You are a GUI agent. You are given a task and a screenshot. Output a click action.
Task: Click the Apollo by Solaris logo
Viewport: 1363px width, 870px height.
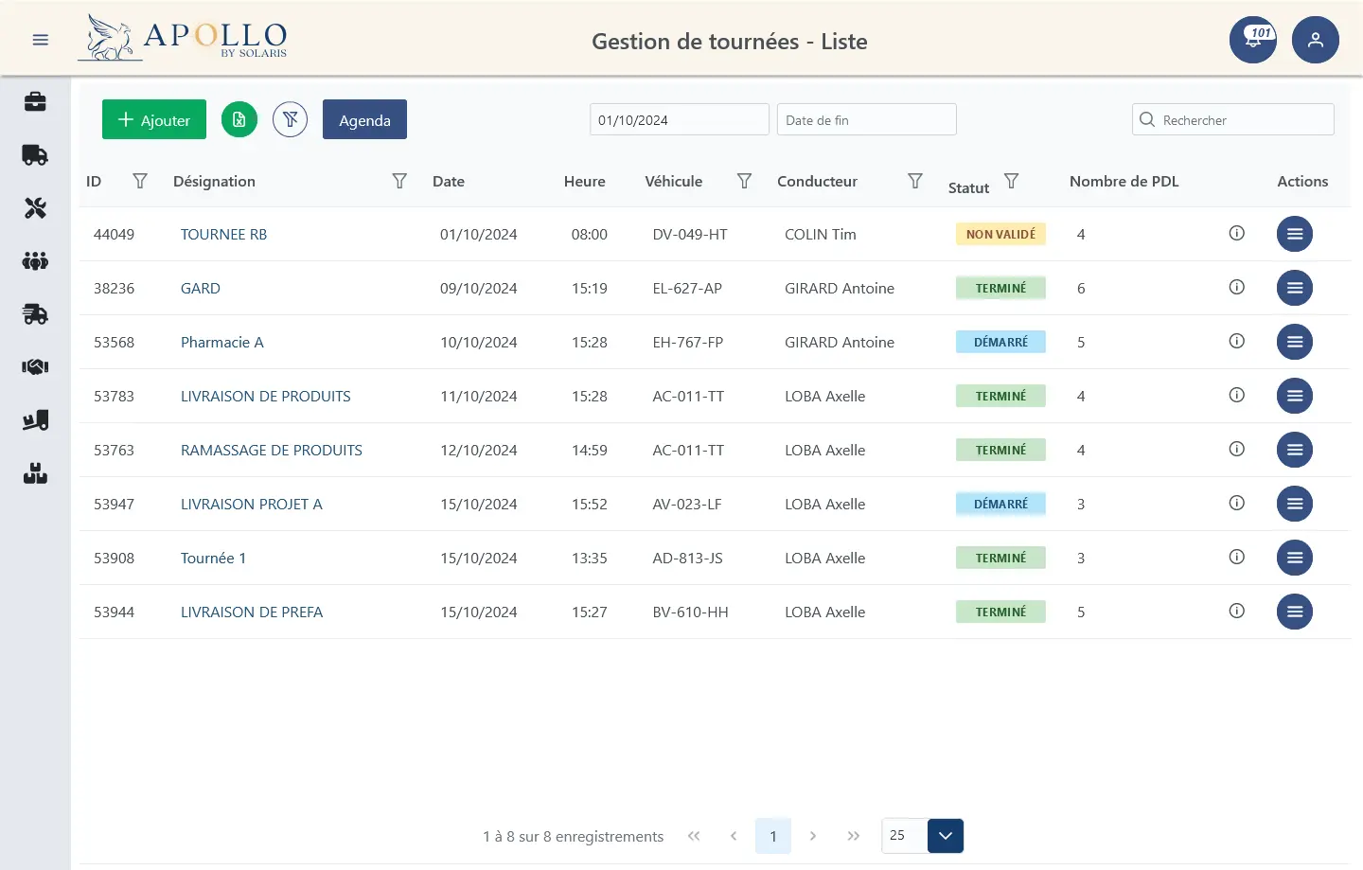tap(183, 38)
